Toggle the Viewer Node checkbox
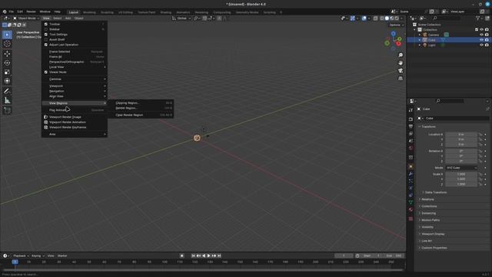The height and width of the screenshot is (277, 492). (x=46, y=72)
